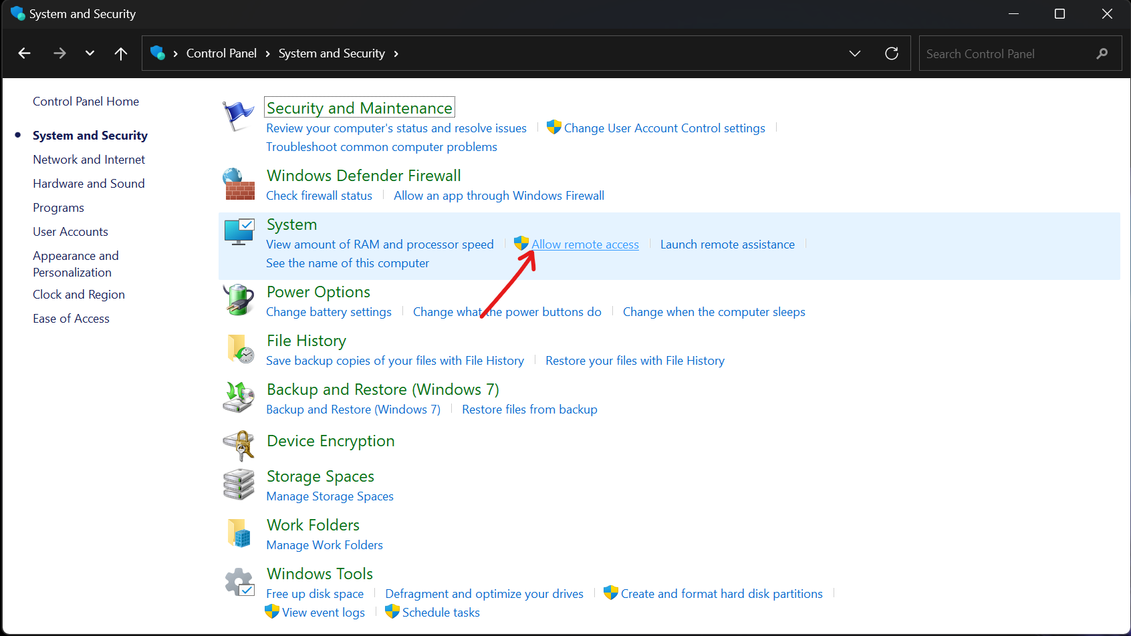The height and width of the screenshot is (636, 1131).
Task: Click the refresh icon in the address bar
Action: tap(892, 53)
